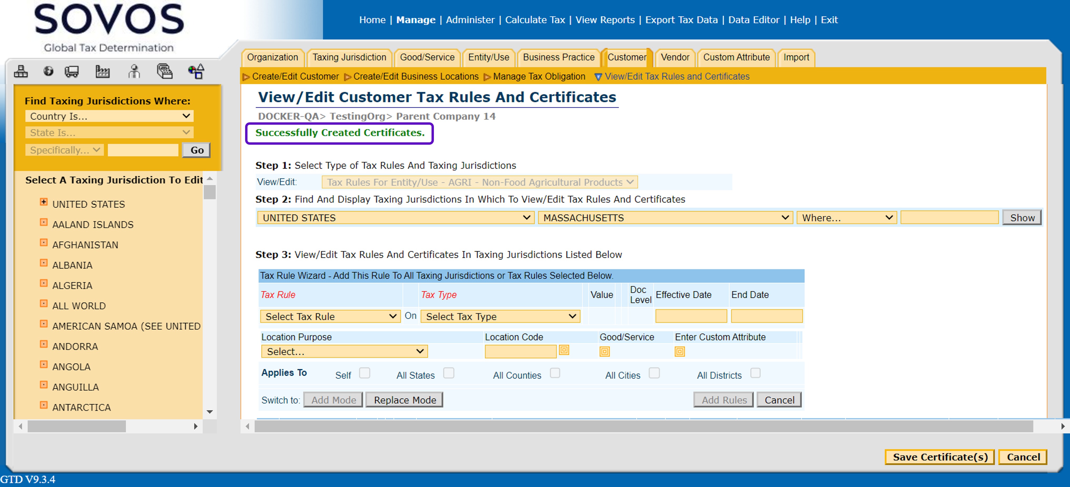
Task: Open the Good/Service lookup icon
Action: click(x=604, y=352)
